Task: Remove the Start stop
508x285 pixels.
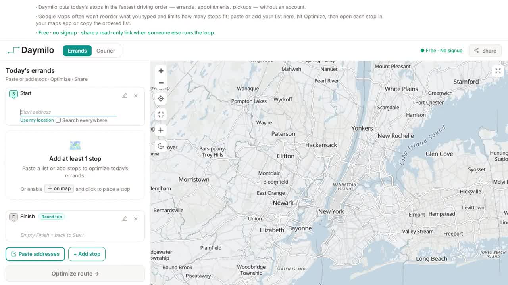Action: 136,95
